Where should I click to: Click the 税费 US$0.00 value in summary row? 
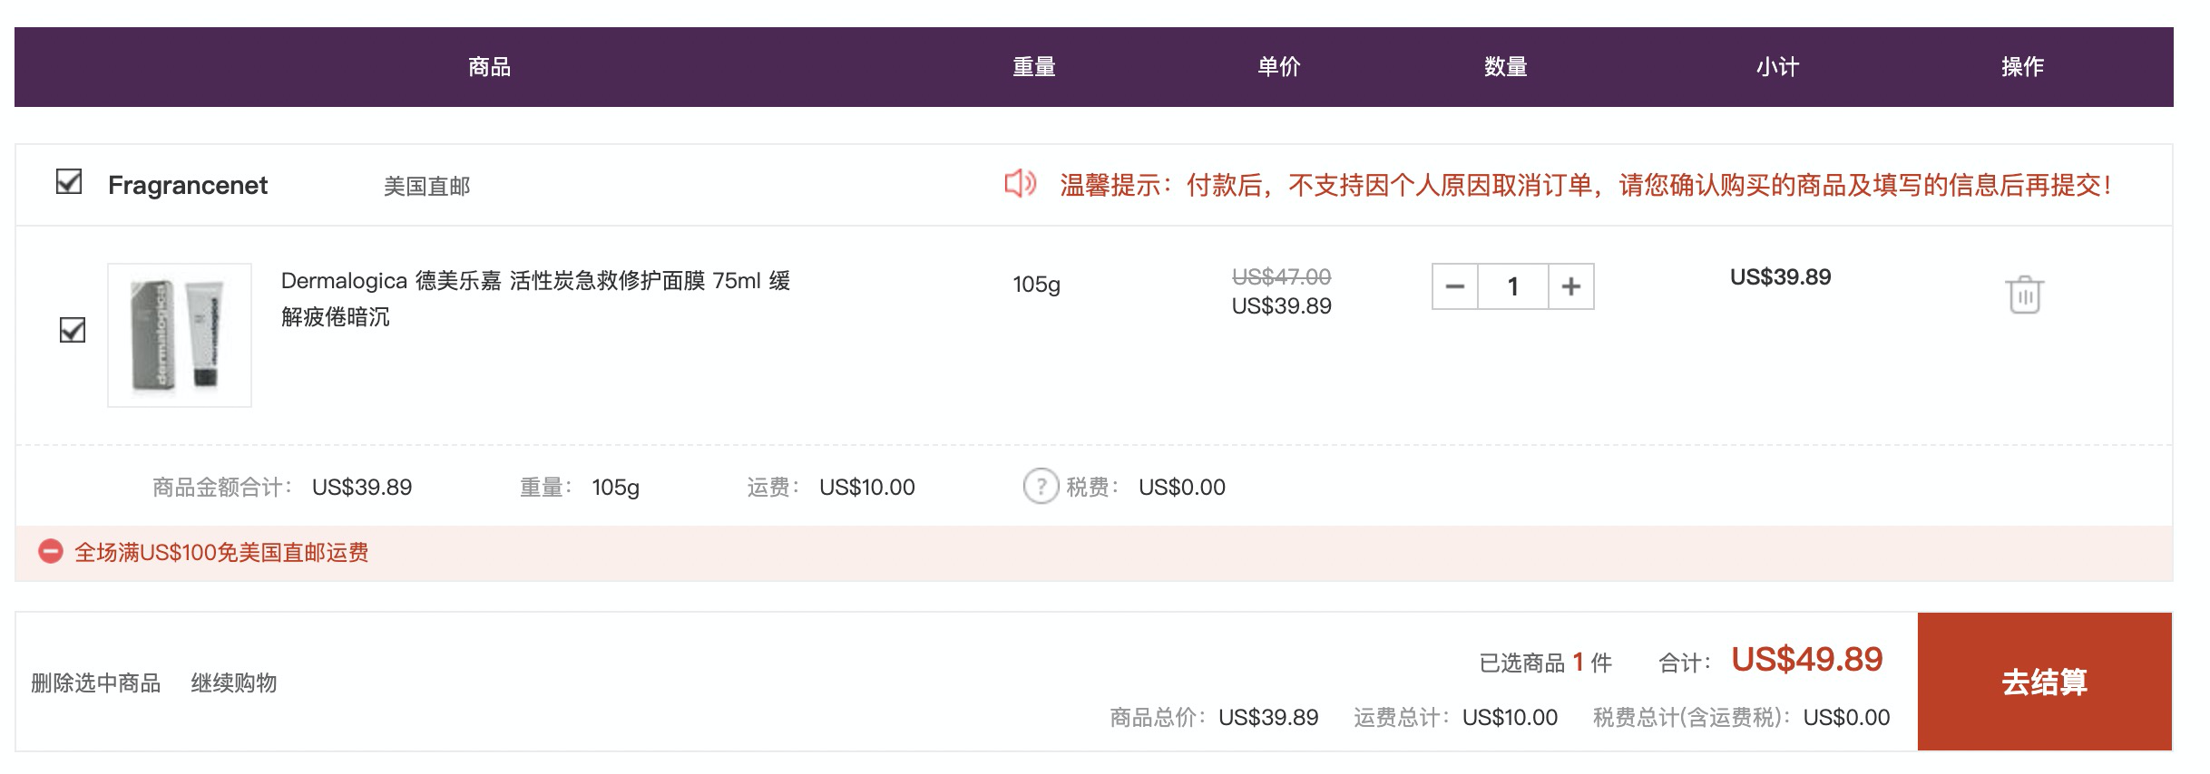pyautogui.click(x=1181, y=488)
